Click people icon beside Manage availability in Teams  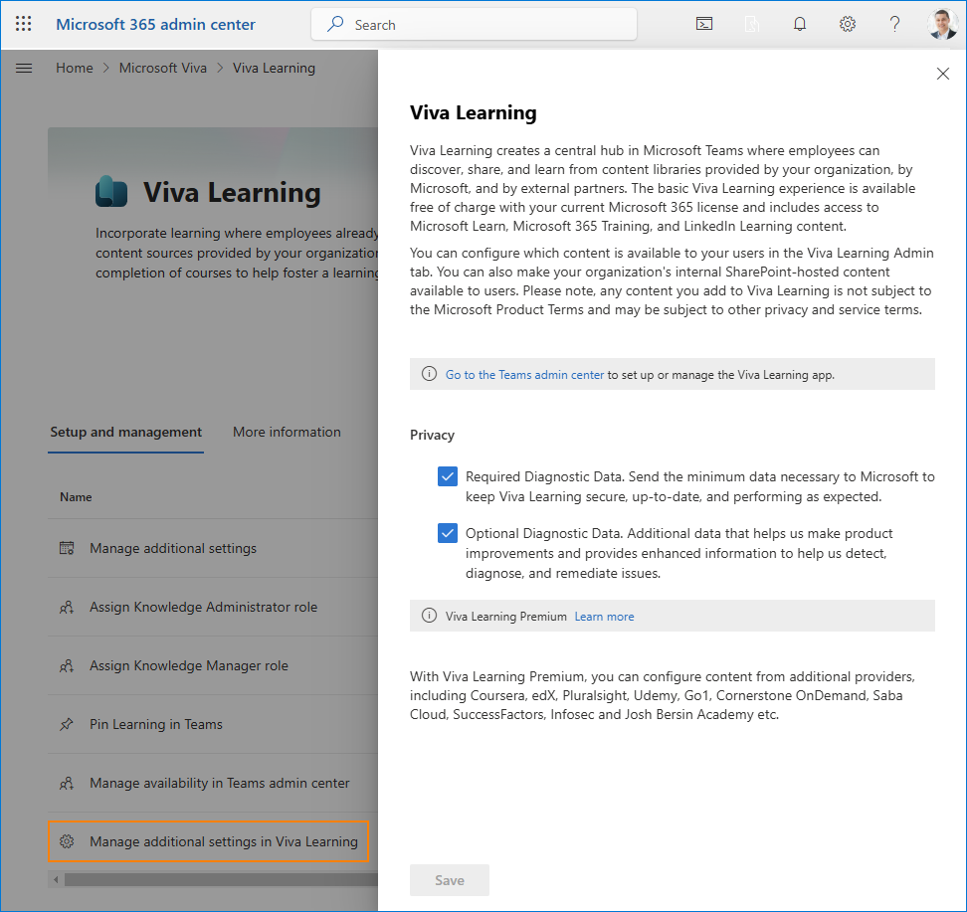point(67,783)
